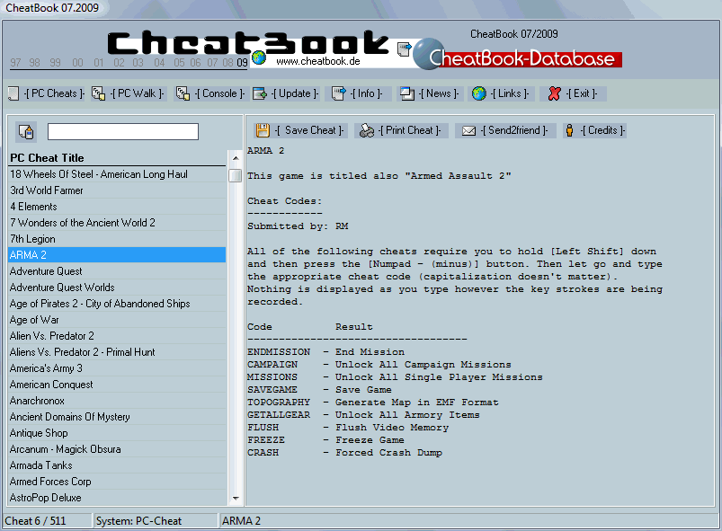
Task: Select Adventure Quest in the list
Action: (118, 271)
